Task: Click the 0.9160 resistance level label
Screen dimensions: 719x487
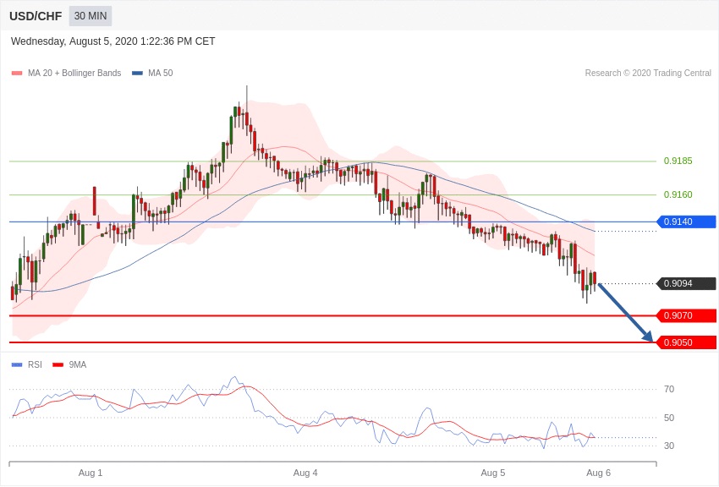Action: click(678, 194)
